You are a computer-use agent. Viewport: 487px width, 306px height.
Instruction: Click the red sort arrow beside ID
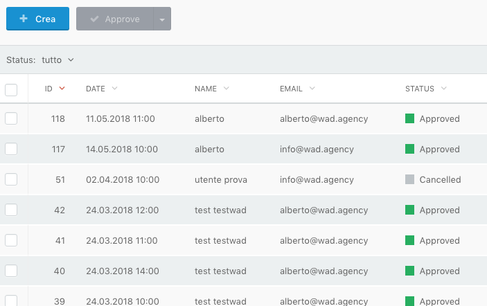coord(62,89)
